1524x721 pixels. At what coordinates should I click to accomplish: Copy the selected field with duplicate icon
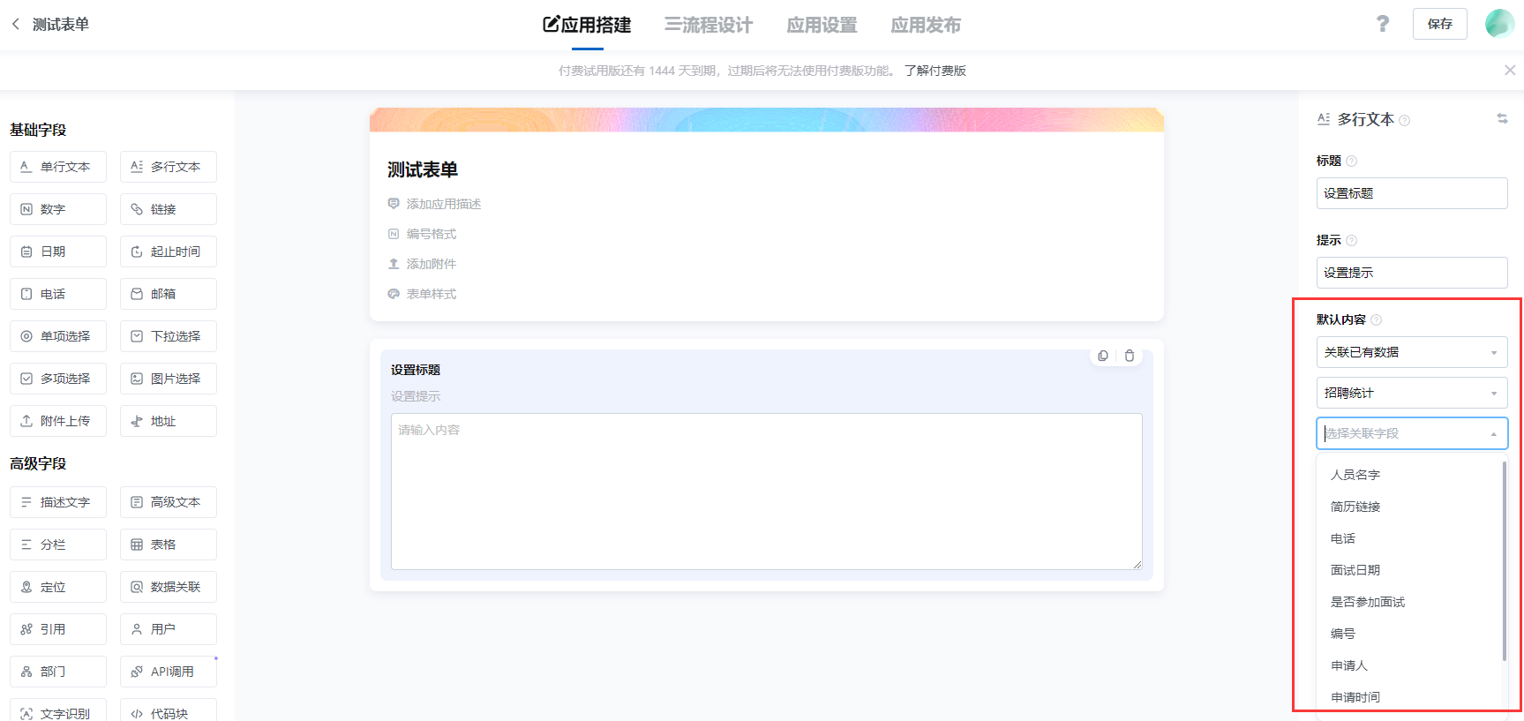tap(1103, 356)
